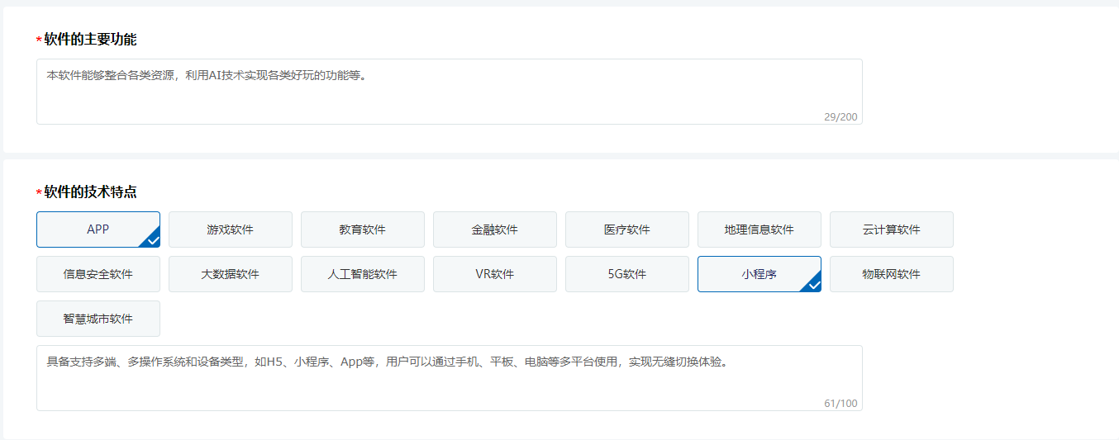This screenshot has width=1119, height=440.
Task: Enable the 云计算软件 tag
Action: point(891,229)
